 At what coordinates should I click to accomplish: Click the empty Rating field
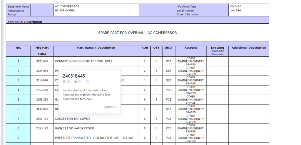96,14
